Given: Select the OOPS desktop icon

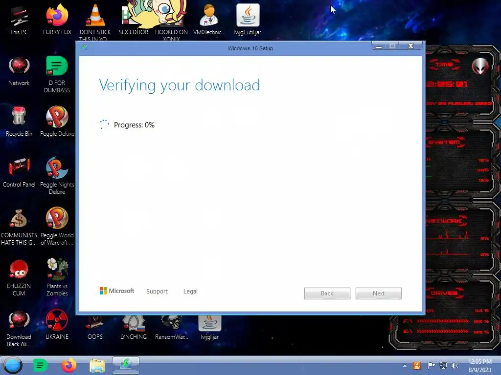Looking at the screenshot, I should pos(95,329).
